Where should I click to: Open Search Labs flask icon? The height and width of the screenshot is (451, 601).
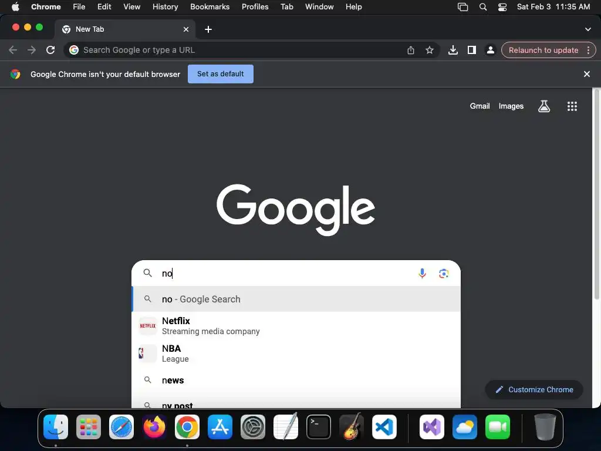[544, 106]
